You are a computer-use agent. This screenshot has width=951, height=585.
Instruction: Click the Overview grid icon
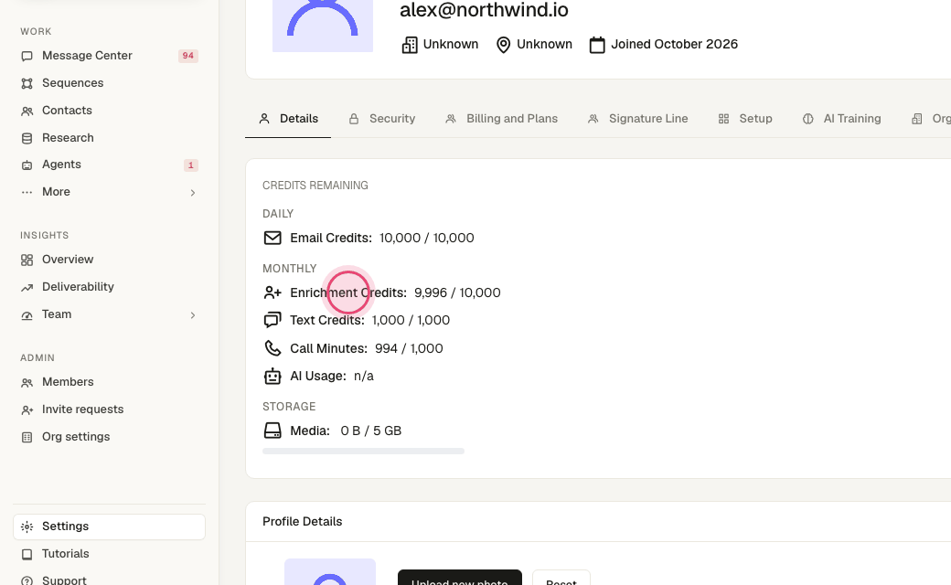[x=27, y=261]
